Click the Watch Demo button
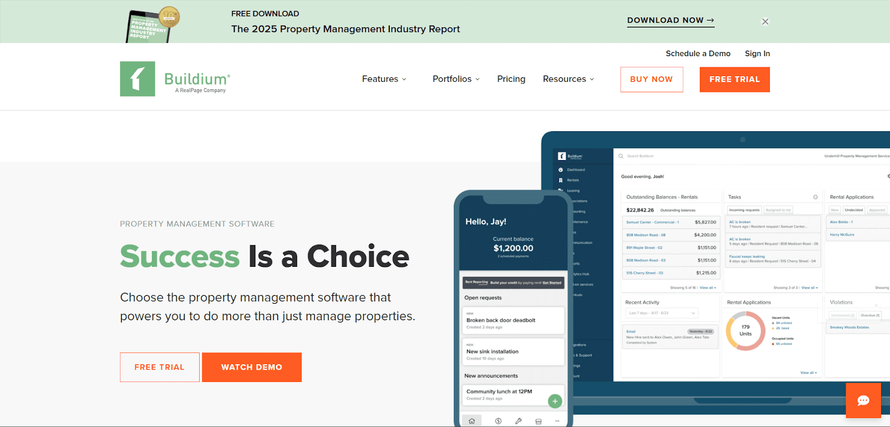Image resolution: width=890 pixels, height=427 pixels. point(251,367)
